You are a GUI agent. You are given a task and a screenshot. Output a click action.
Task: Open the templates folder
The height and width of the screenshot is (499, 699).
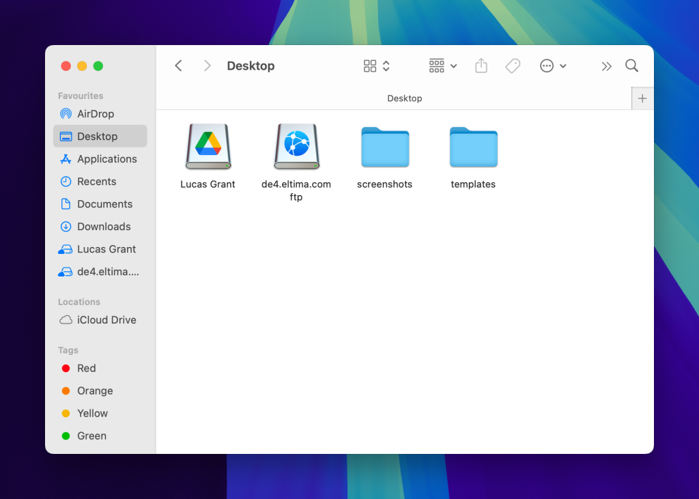[x=473, y=147]
